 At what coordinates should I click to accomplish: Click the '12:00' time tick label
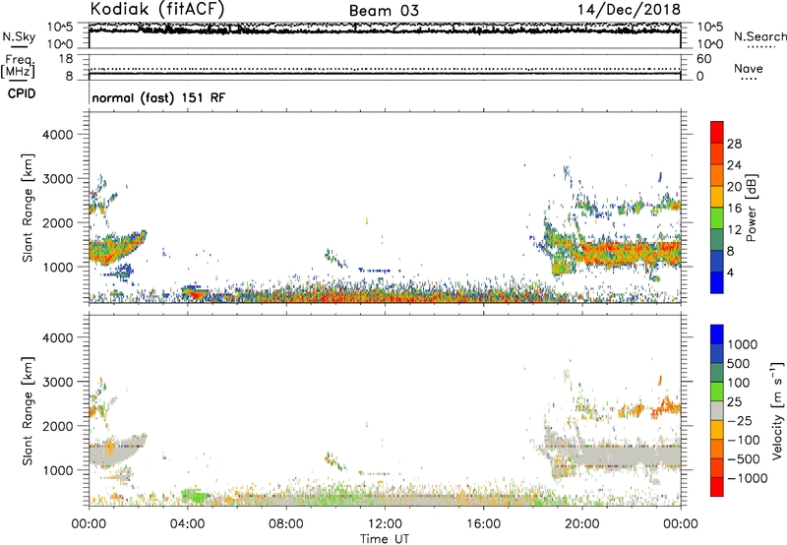click(385, 524)
